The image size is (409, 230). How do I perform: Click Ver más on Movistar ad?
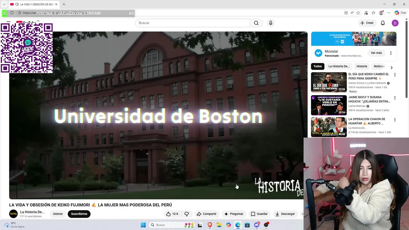(x=376, y=53)
